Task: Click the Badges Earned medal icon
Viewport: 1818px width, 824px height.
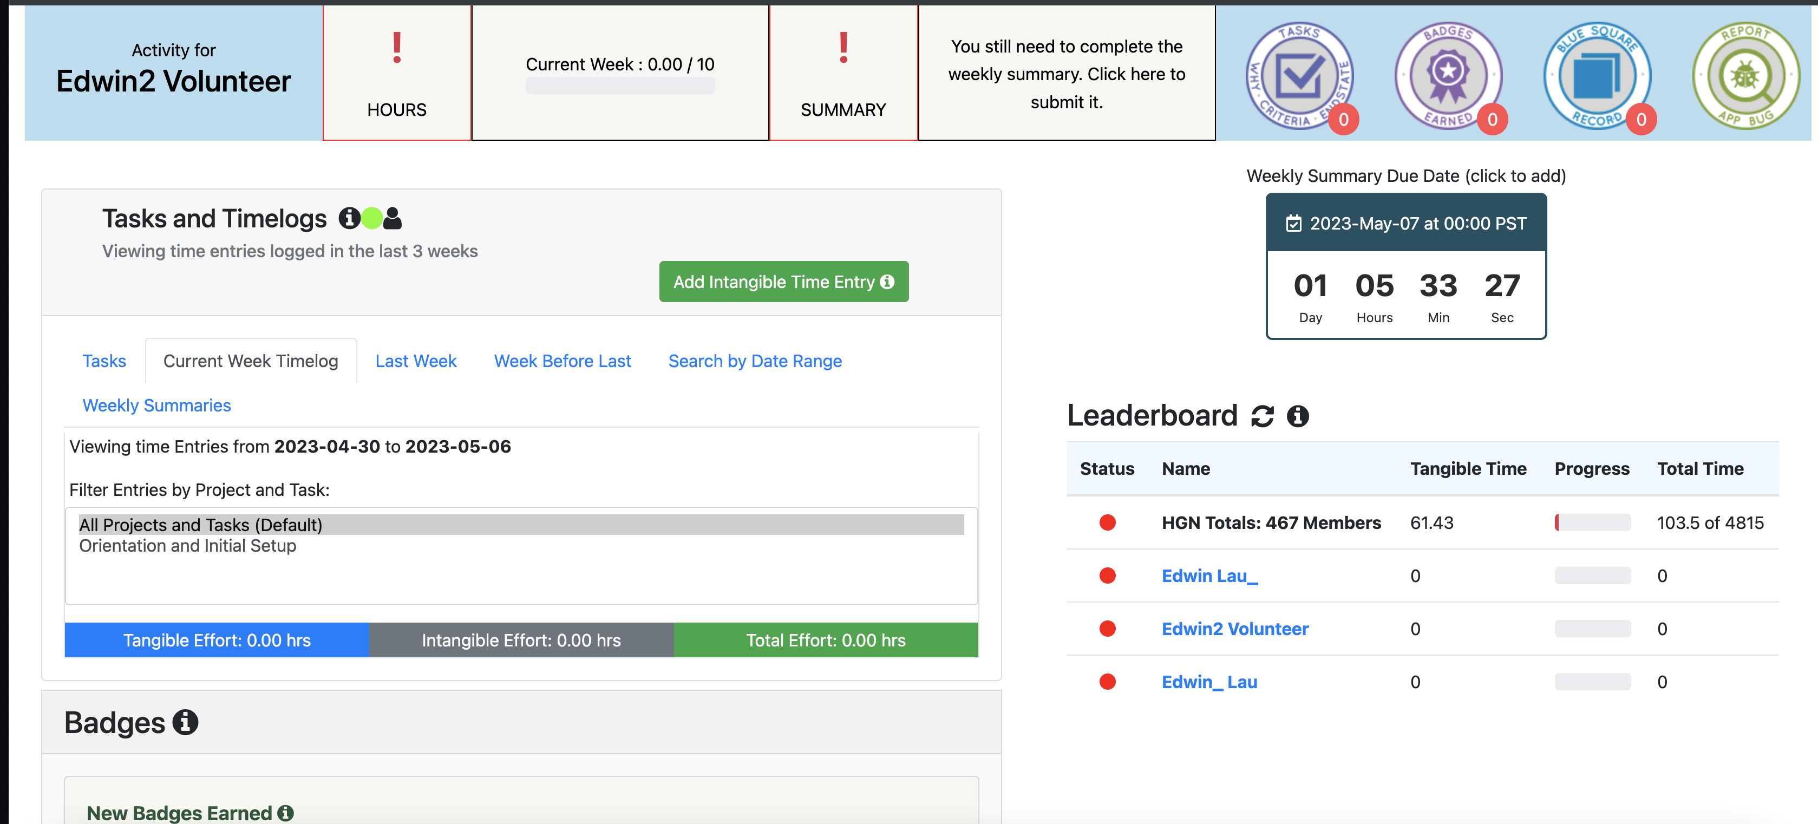Action: [1448, 75]
